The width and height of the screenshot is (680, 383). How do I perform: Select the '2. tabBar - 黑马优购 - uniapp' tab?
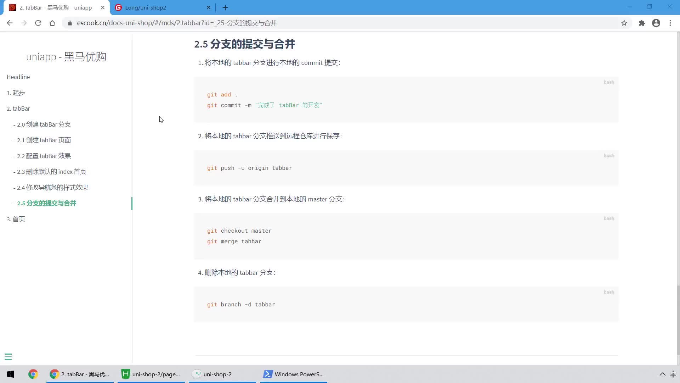tap(56, 7)
